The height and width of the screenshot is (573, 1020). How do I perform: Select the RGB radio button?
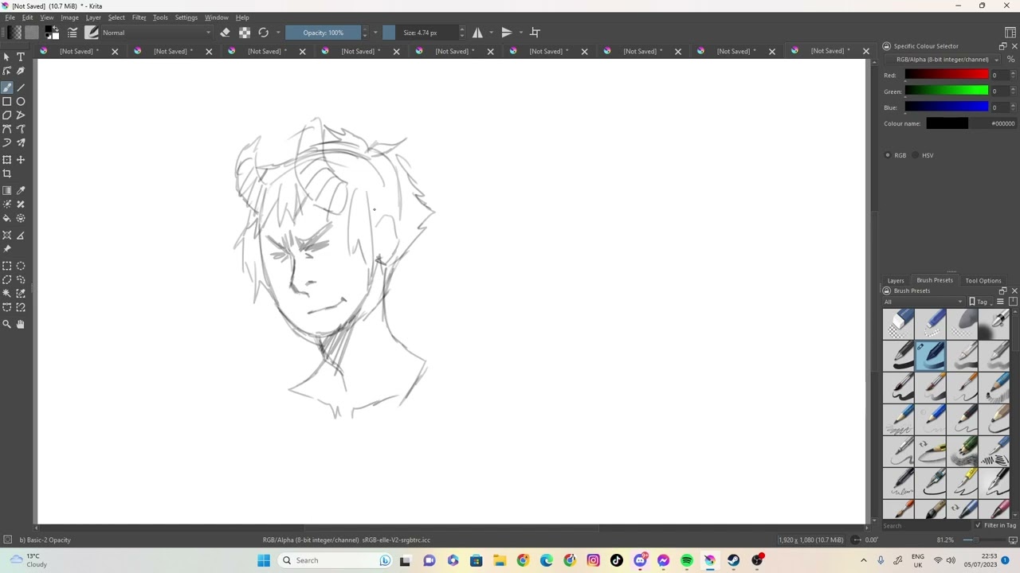[888, 155]
